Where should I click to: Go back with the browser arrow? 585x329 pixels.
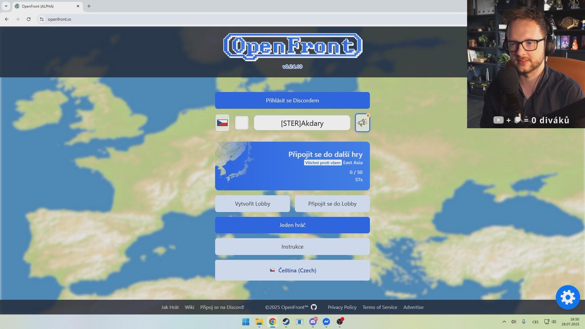click(x=7, y=19)
